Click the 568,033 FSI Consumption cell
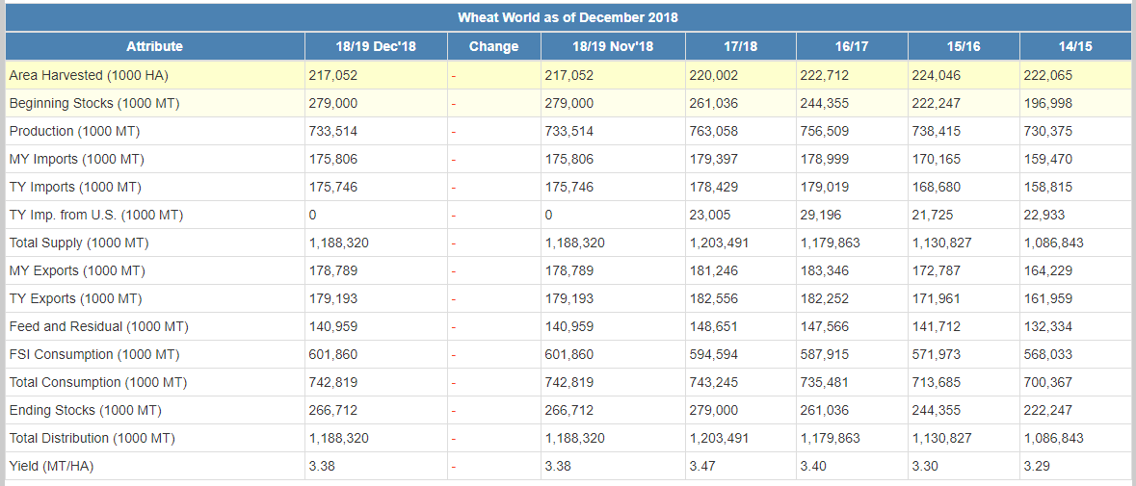Viewport: 1136px width, 486px height. click(1047, 354)
